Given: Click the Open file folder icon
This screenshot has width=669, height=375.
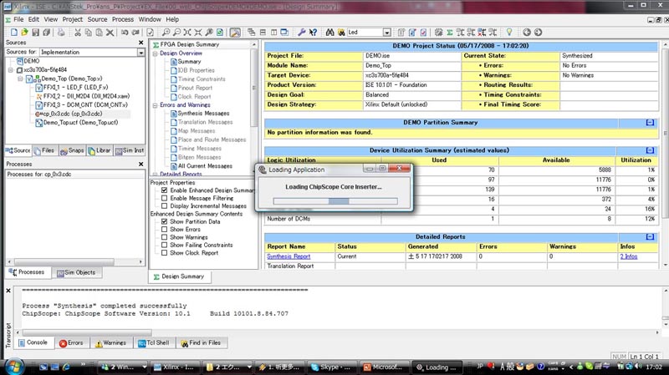Looking at the screenshot, I should [24, 33].
